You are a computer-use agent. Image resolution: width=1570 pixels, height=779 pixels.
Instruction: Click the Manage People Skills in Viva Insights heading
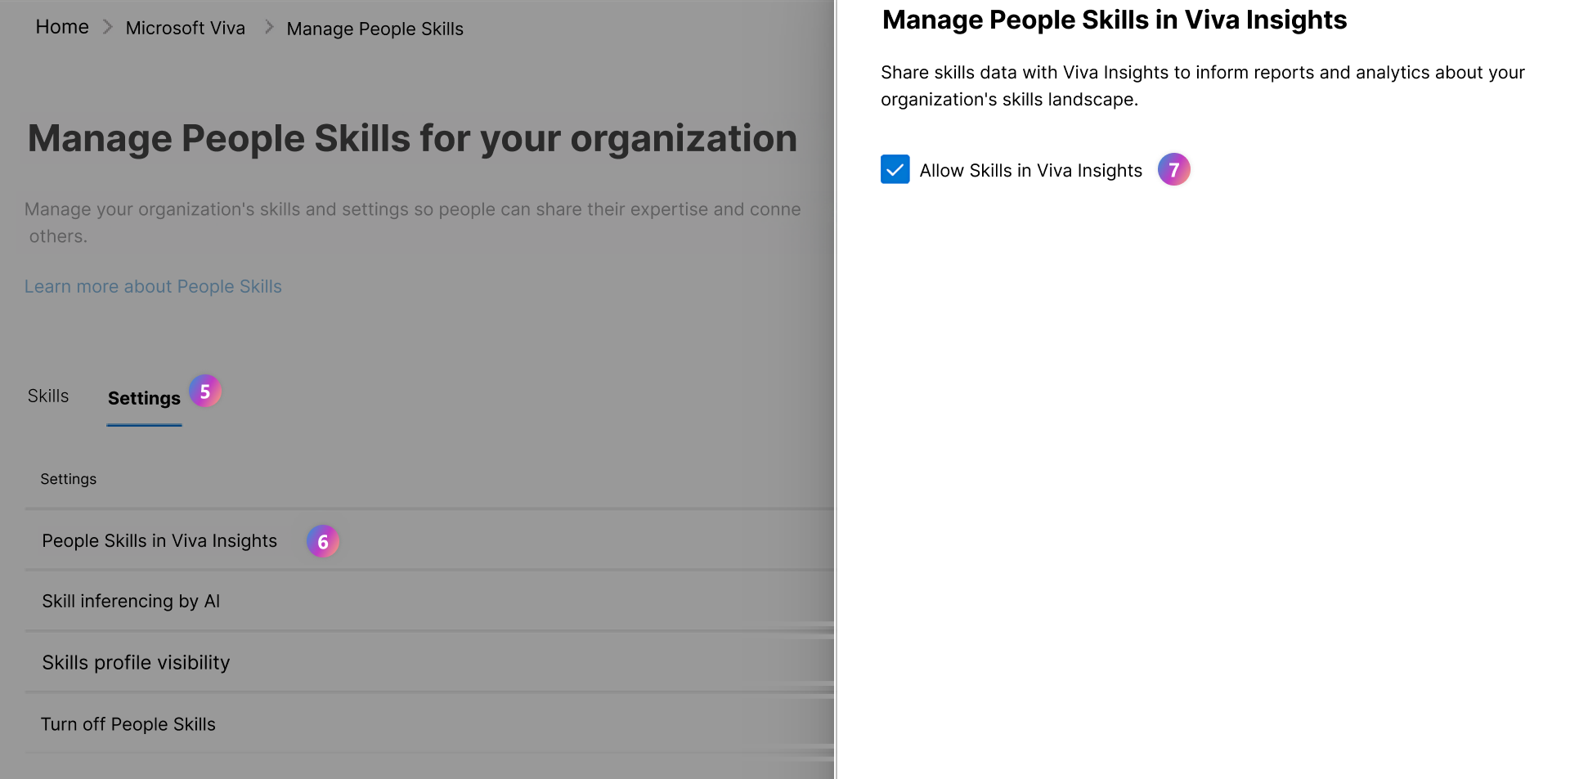(1113, 20)
